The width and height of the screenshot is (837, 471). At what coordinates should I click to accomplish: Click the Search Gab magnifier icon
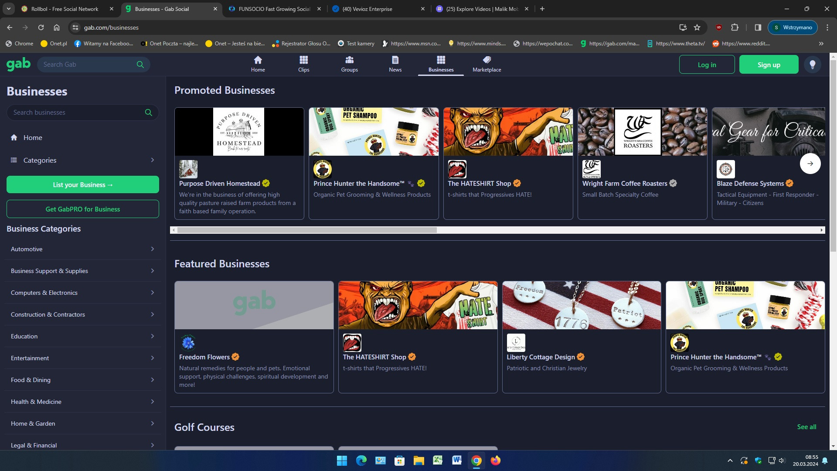(140, 65)
